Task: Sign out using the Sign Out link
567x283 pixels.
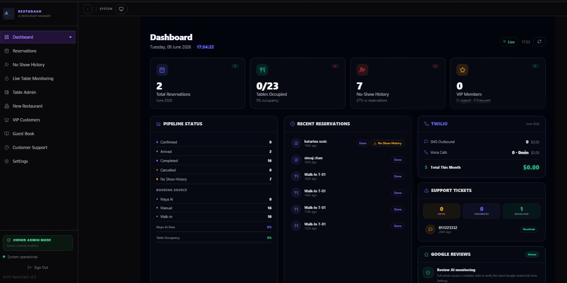Action: coord(38,267)
